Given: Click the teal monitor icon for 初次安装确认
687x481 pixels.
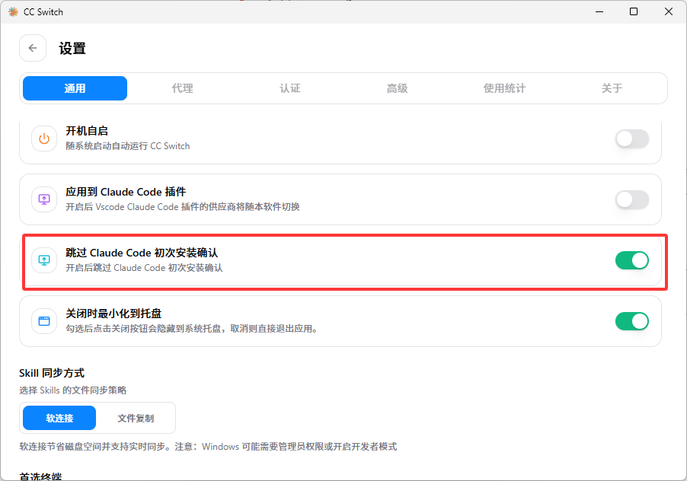Looking at the screenshot, I should (44, 260).
